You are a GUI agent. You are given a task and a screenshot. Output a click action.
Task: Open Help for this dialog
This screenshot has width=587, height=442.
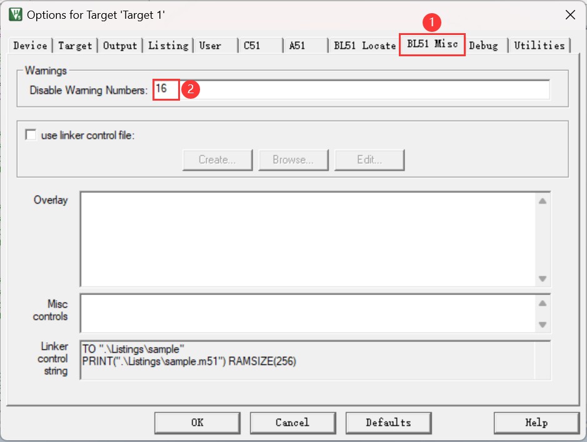point(536,423)
